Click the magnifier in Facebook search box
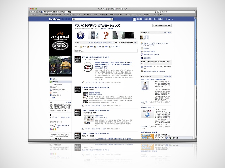Viewport: 225px width, 168px height. coord(112,19)
